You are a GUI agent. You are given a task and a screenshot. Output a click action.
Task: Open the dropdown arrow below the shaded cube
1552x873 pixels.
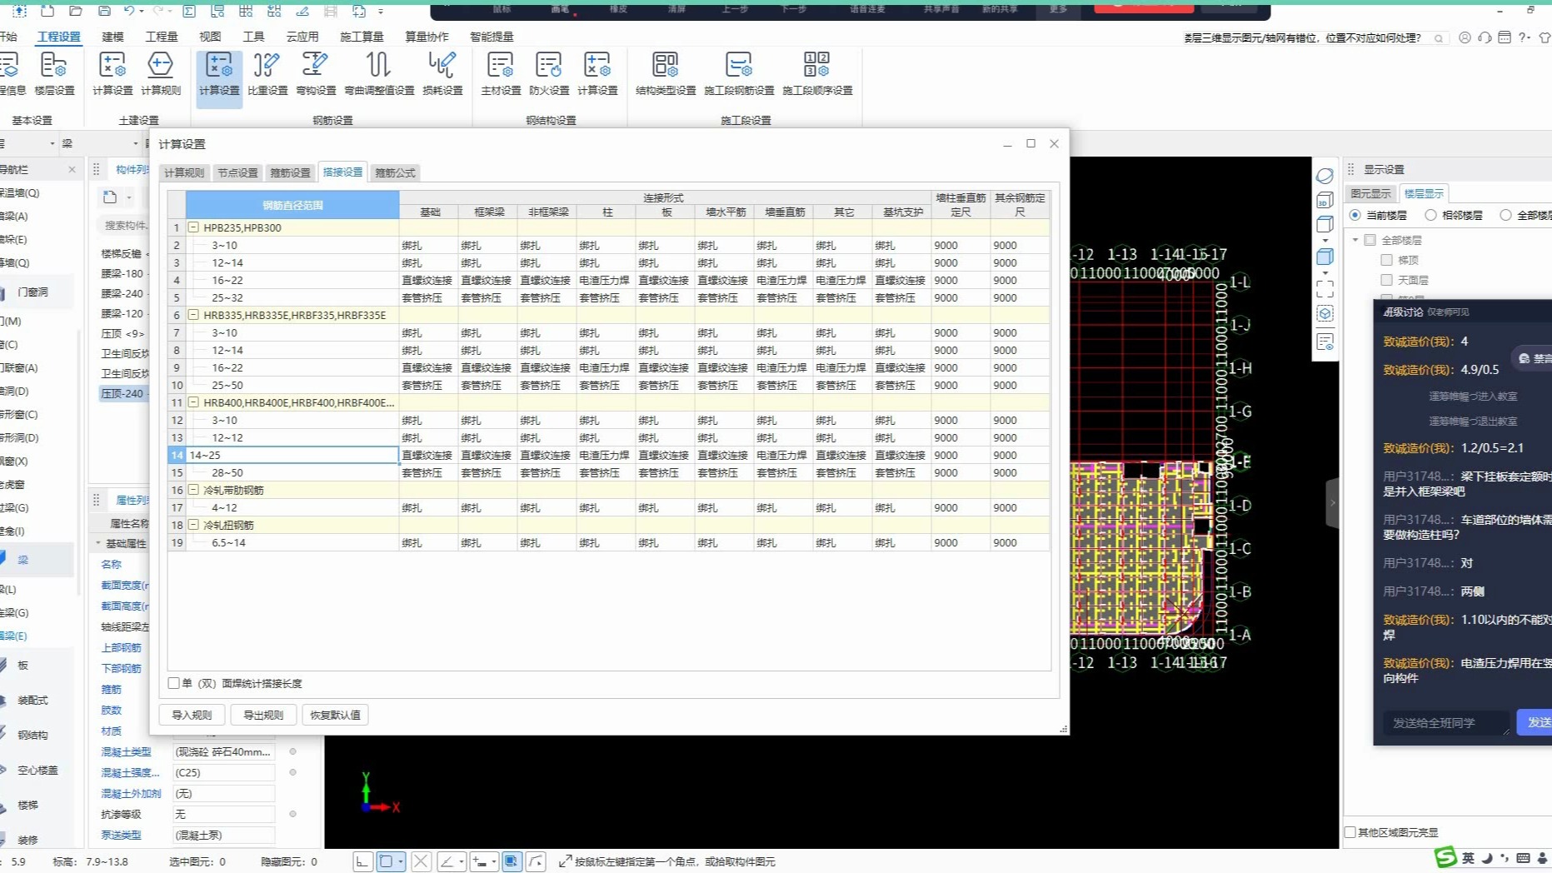tap(1325, 272)
